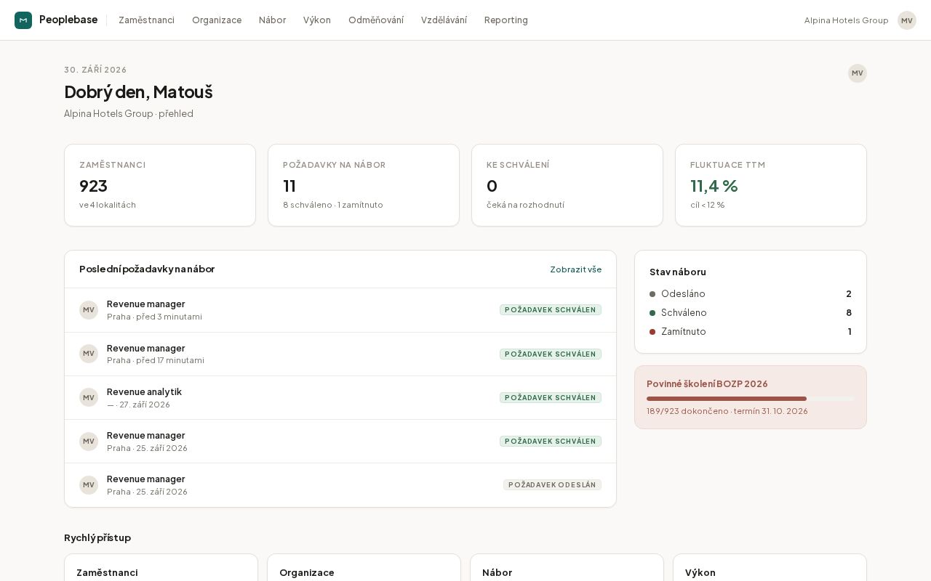Select the Zamítnuto count 1
Image resolution: width=931 pixels, height=581 pixels.
[x=850, y=332]
